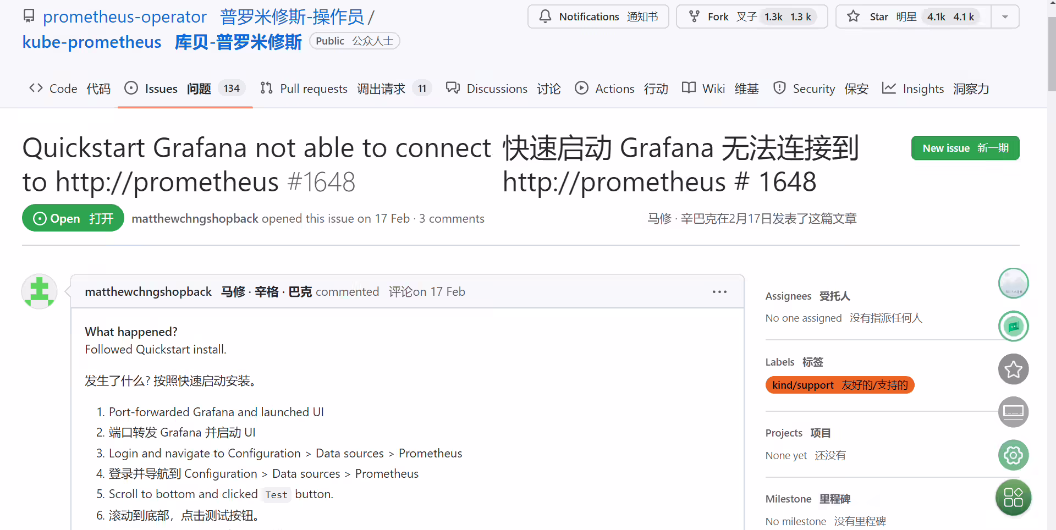Click the Fork icon button
1056x530 pixels.
coord(751,16)
